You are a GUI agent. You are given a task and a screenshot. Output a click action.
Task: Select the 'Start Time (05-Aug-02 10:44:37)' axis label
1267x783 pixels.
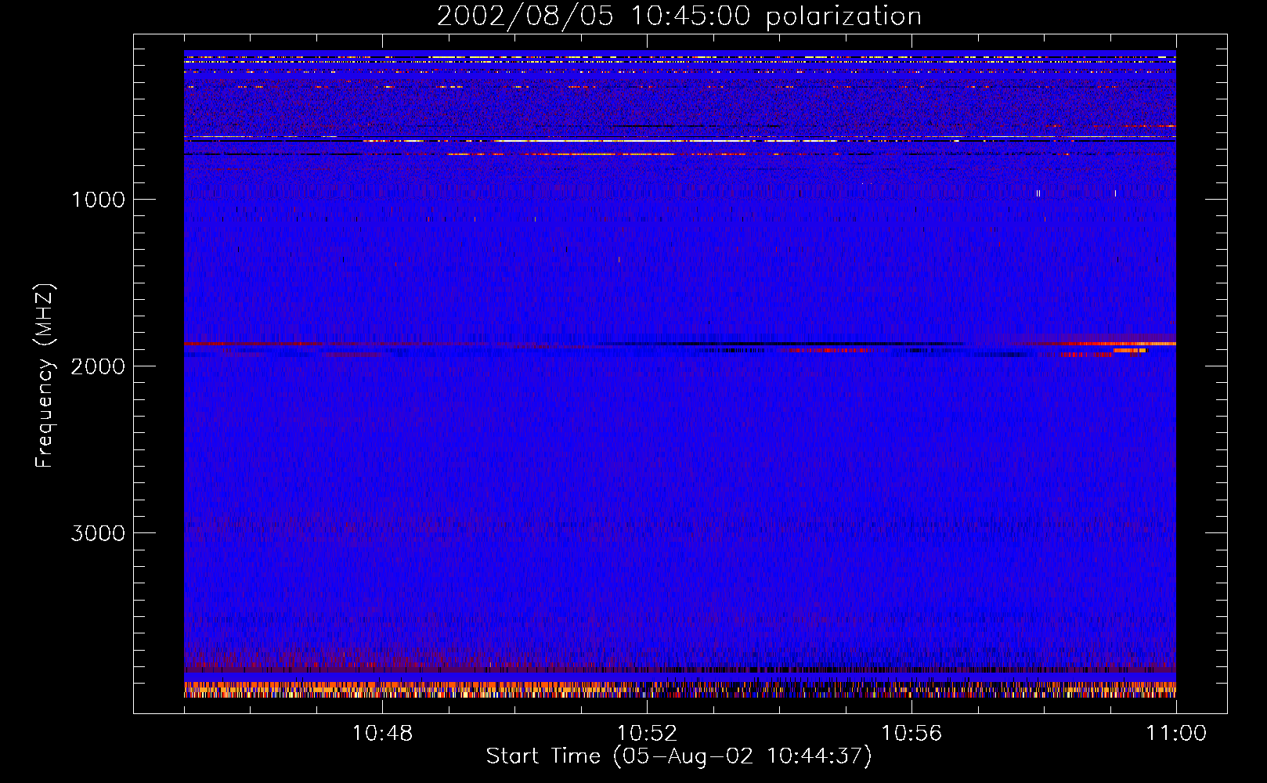[x=679, y=756]
